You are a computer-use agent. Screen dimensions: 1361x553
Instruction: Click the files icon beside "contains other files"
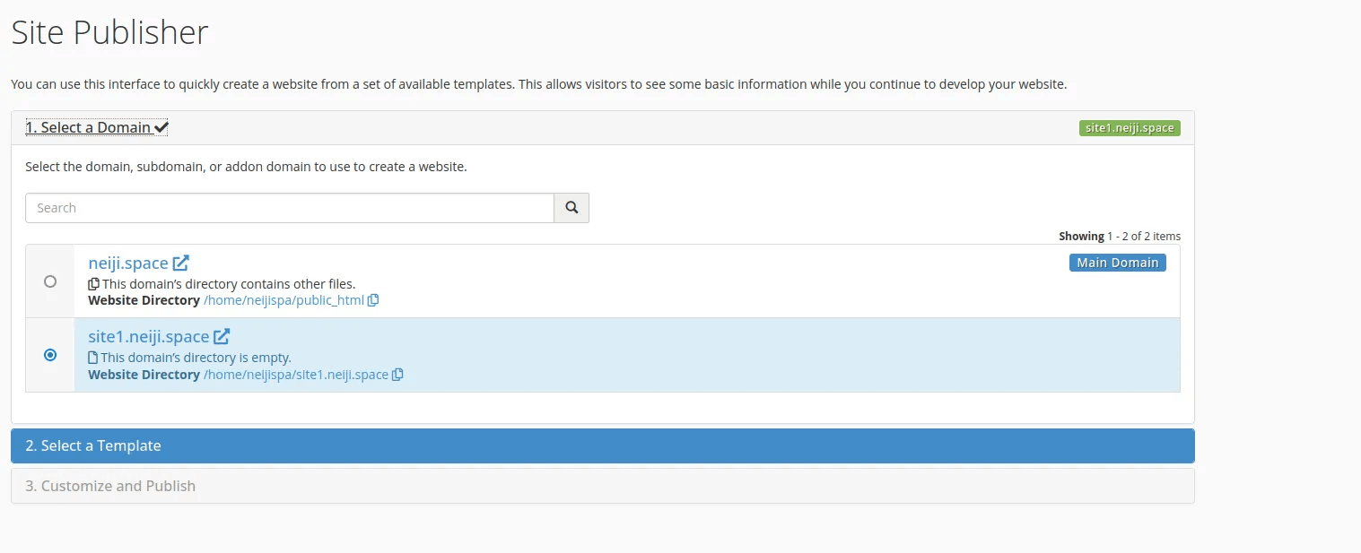[93, 284]
